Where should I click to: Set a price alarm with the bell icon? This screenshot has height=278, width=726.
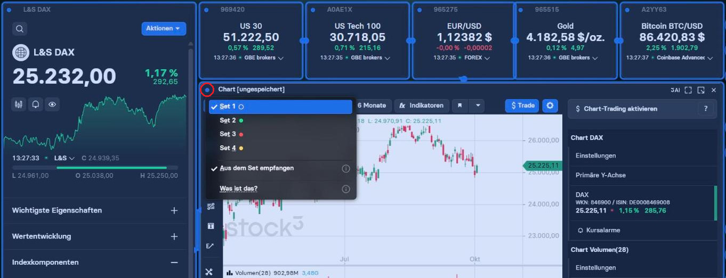pyautogui.click(x=35, y=104)
